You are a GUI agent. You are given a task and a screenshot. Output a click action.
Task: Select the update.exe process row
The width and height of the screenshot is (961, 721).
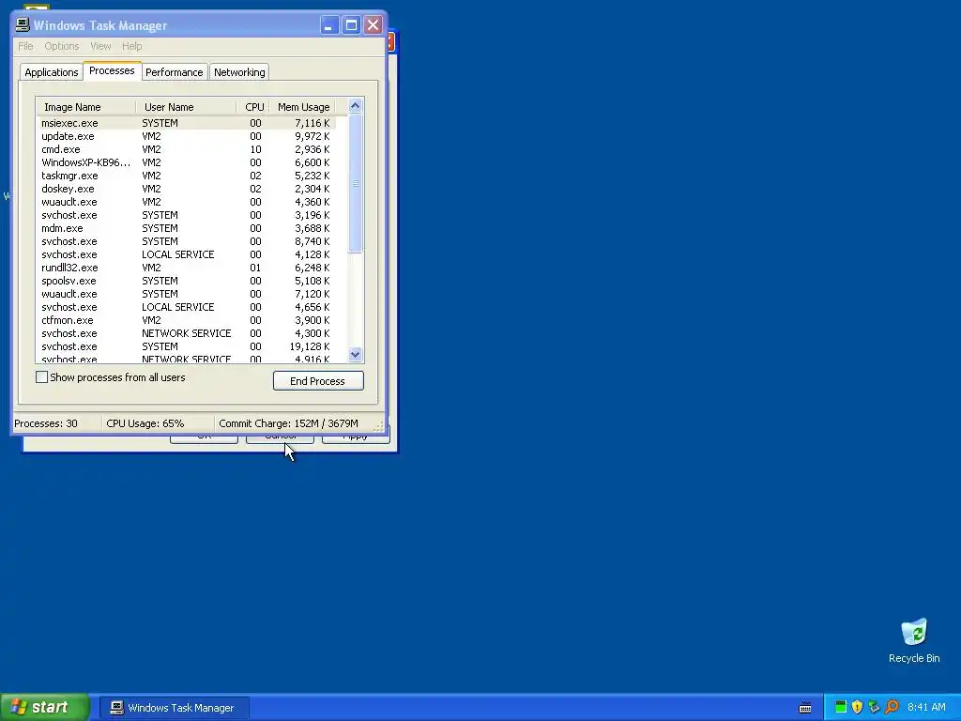click(x=187, y=136)
